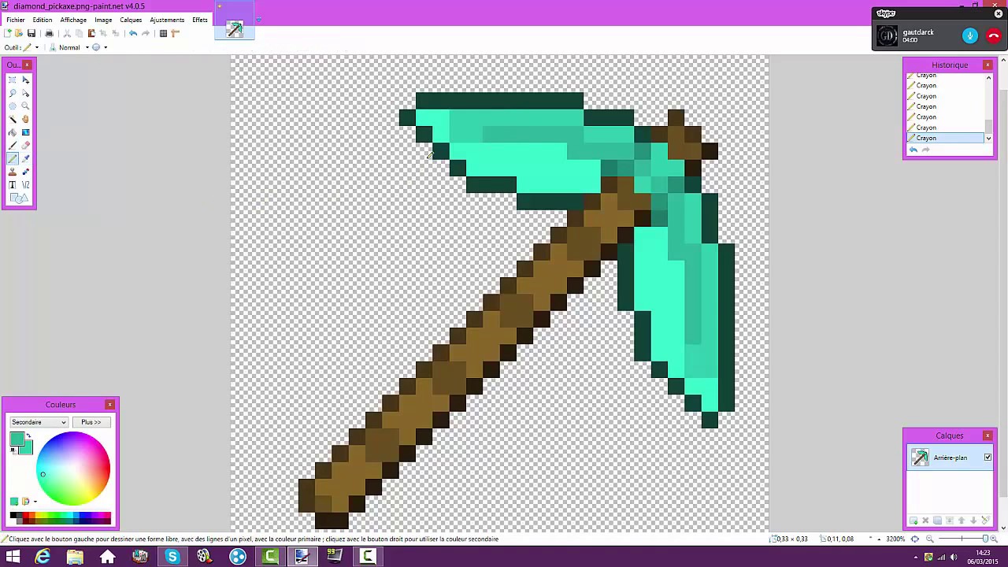Select the Rectangle Select tool
This screenshot has height=567, width=1008.
click(12, 80)
